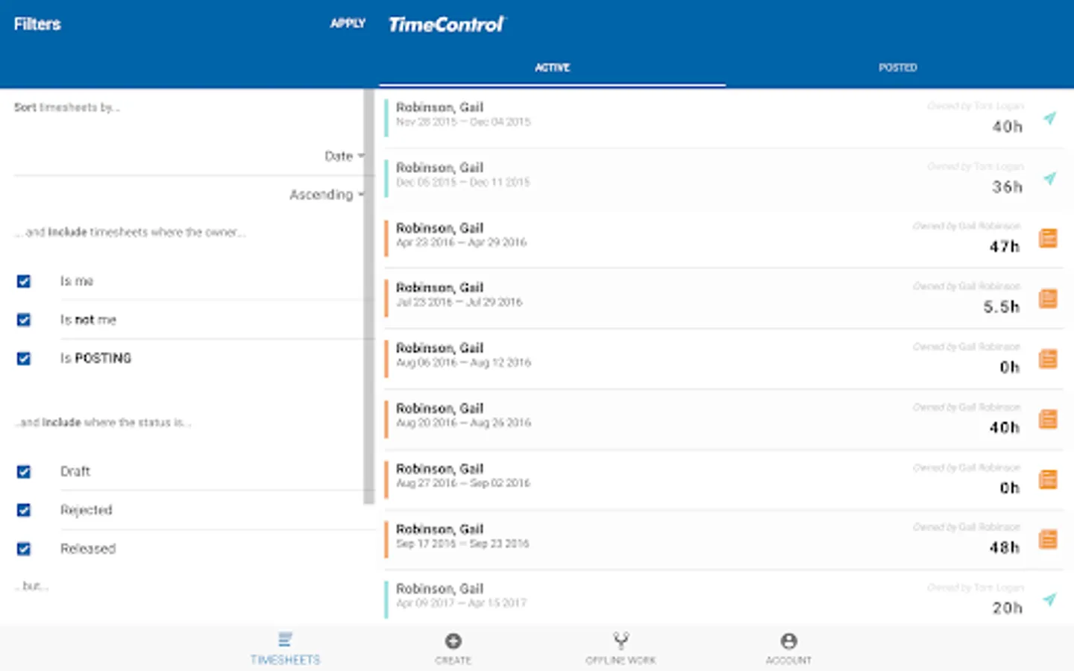This screenshot has width=1074, height=671.
Task: Uncheck the 'Is me' owner filter
Action: (x=24, y=281)
